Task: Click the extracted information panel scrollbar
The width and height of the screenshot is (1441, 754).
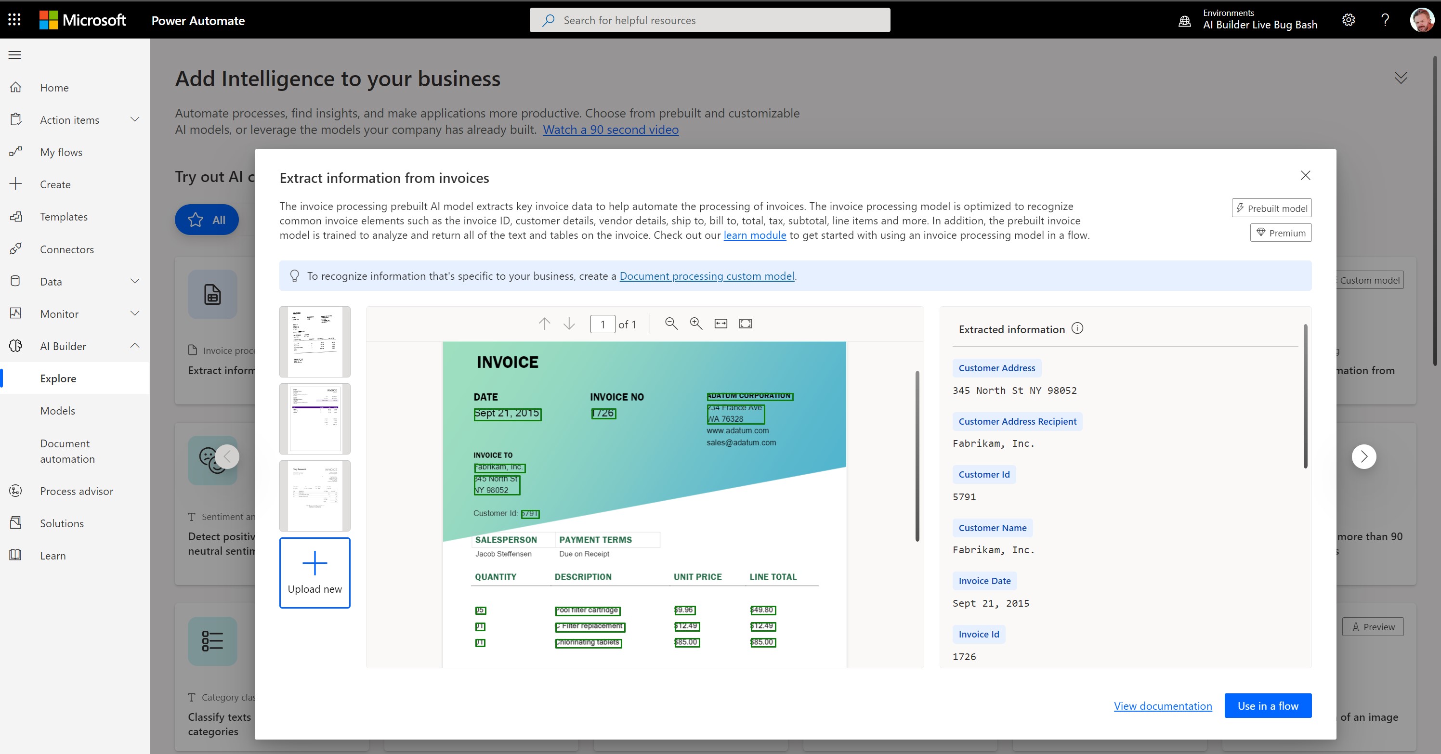Action: [1305, 396]
